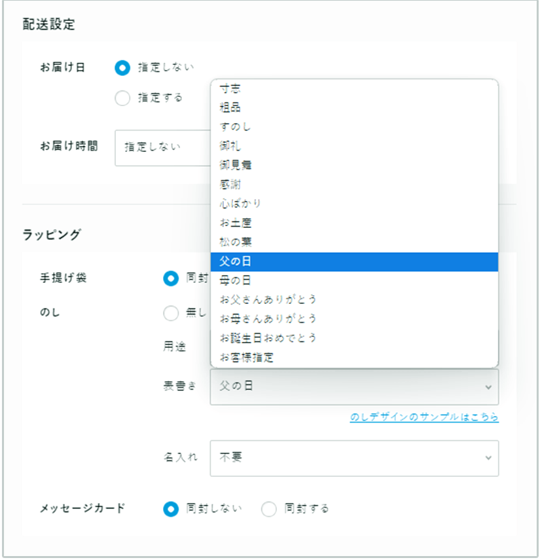The height and width of the screenshot is (560, 540).
Task: Choose お母さんありがとう option
Action: (x=354, y=318)
